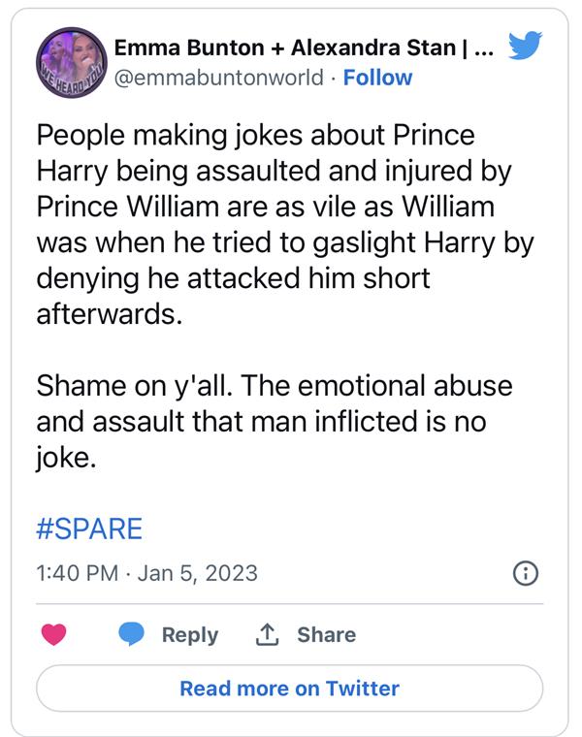Click the share upload arrow icon
The height and width of the screenshot is (737, 582).
point(266,634)
